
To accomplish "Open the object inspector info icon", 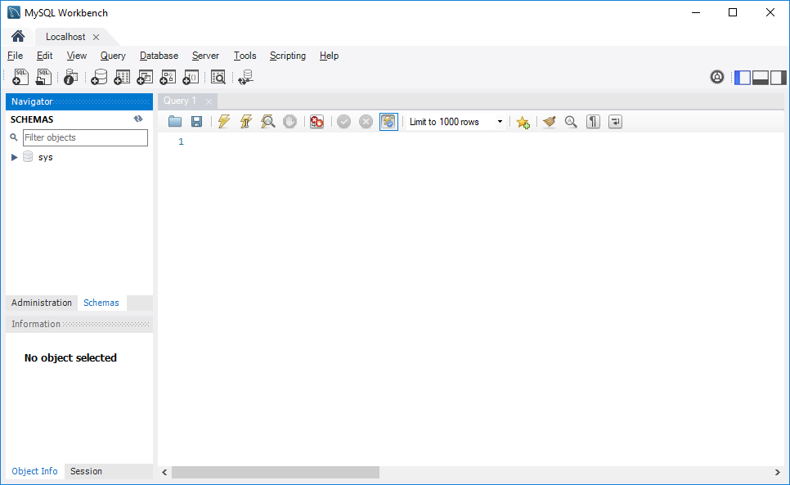I will [x=70, y=77].
